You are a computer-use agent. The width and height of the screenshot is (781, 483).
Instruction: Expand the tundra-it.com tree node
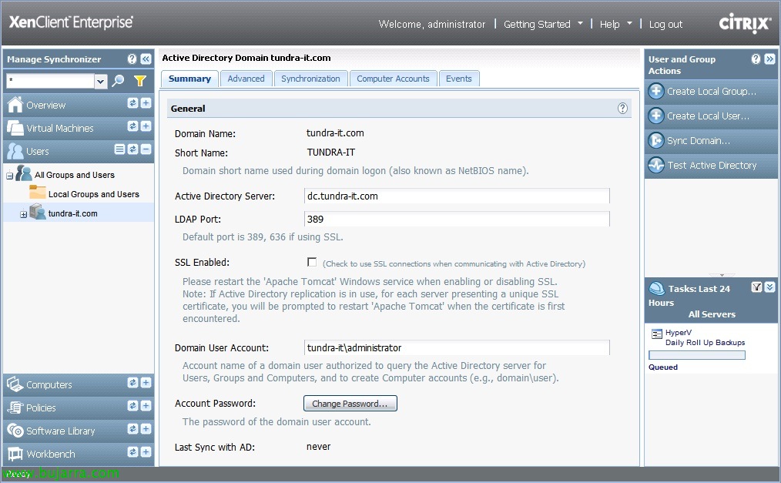[x=23, y=214]
